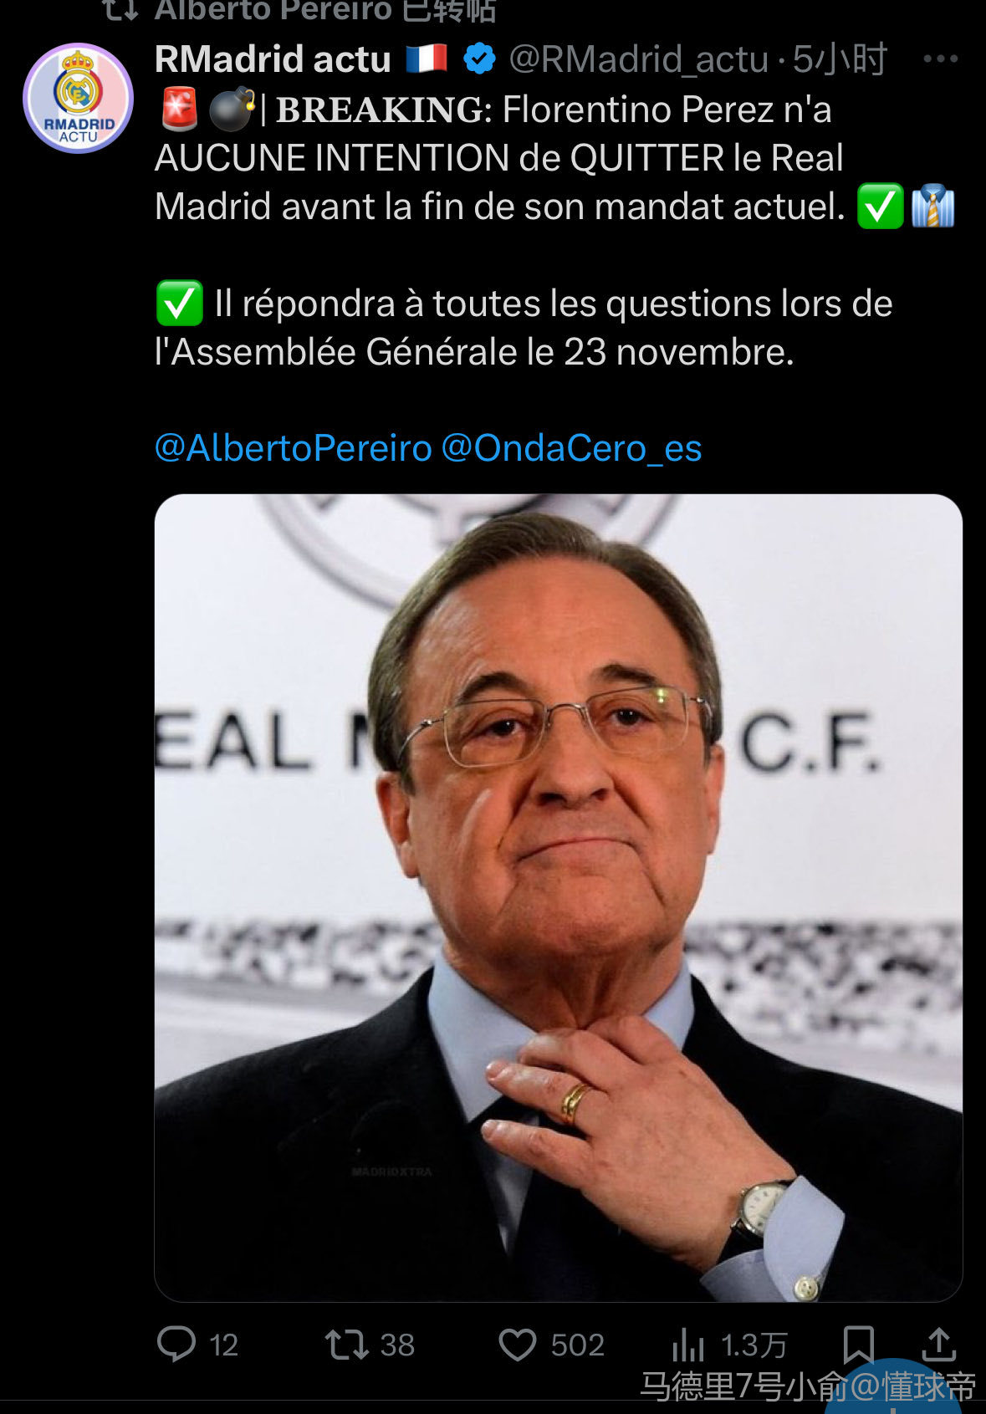View analytics bar chart icon
Screen dimensions: 986x1414
pyautogui.click(x=687, y=1344)
